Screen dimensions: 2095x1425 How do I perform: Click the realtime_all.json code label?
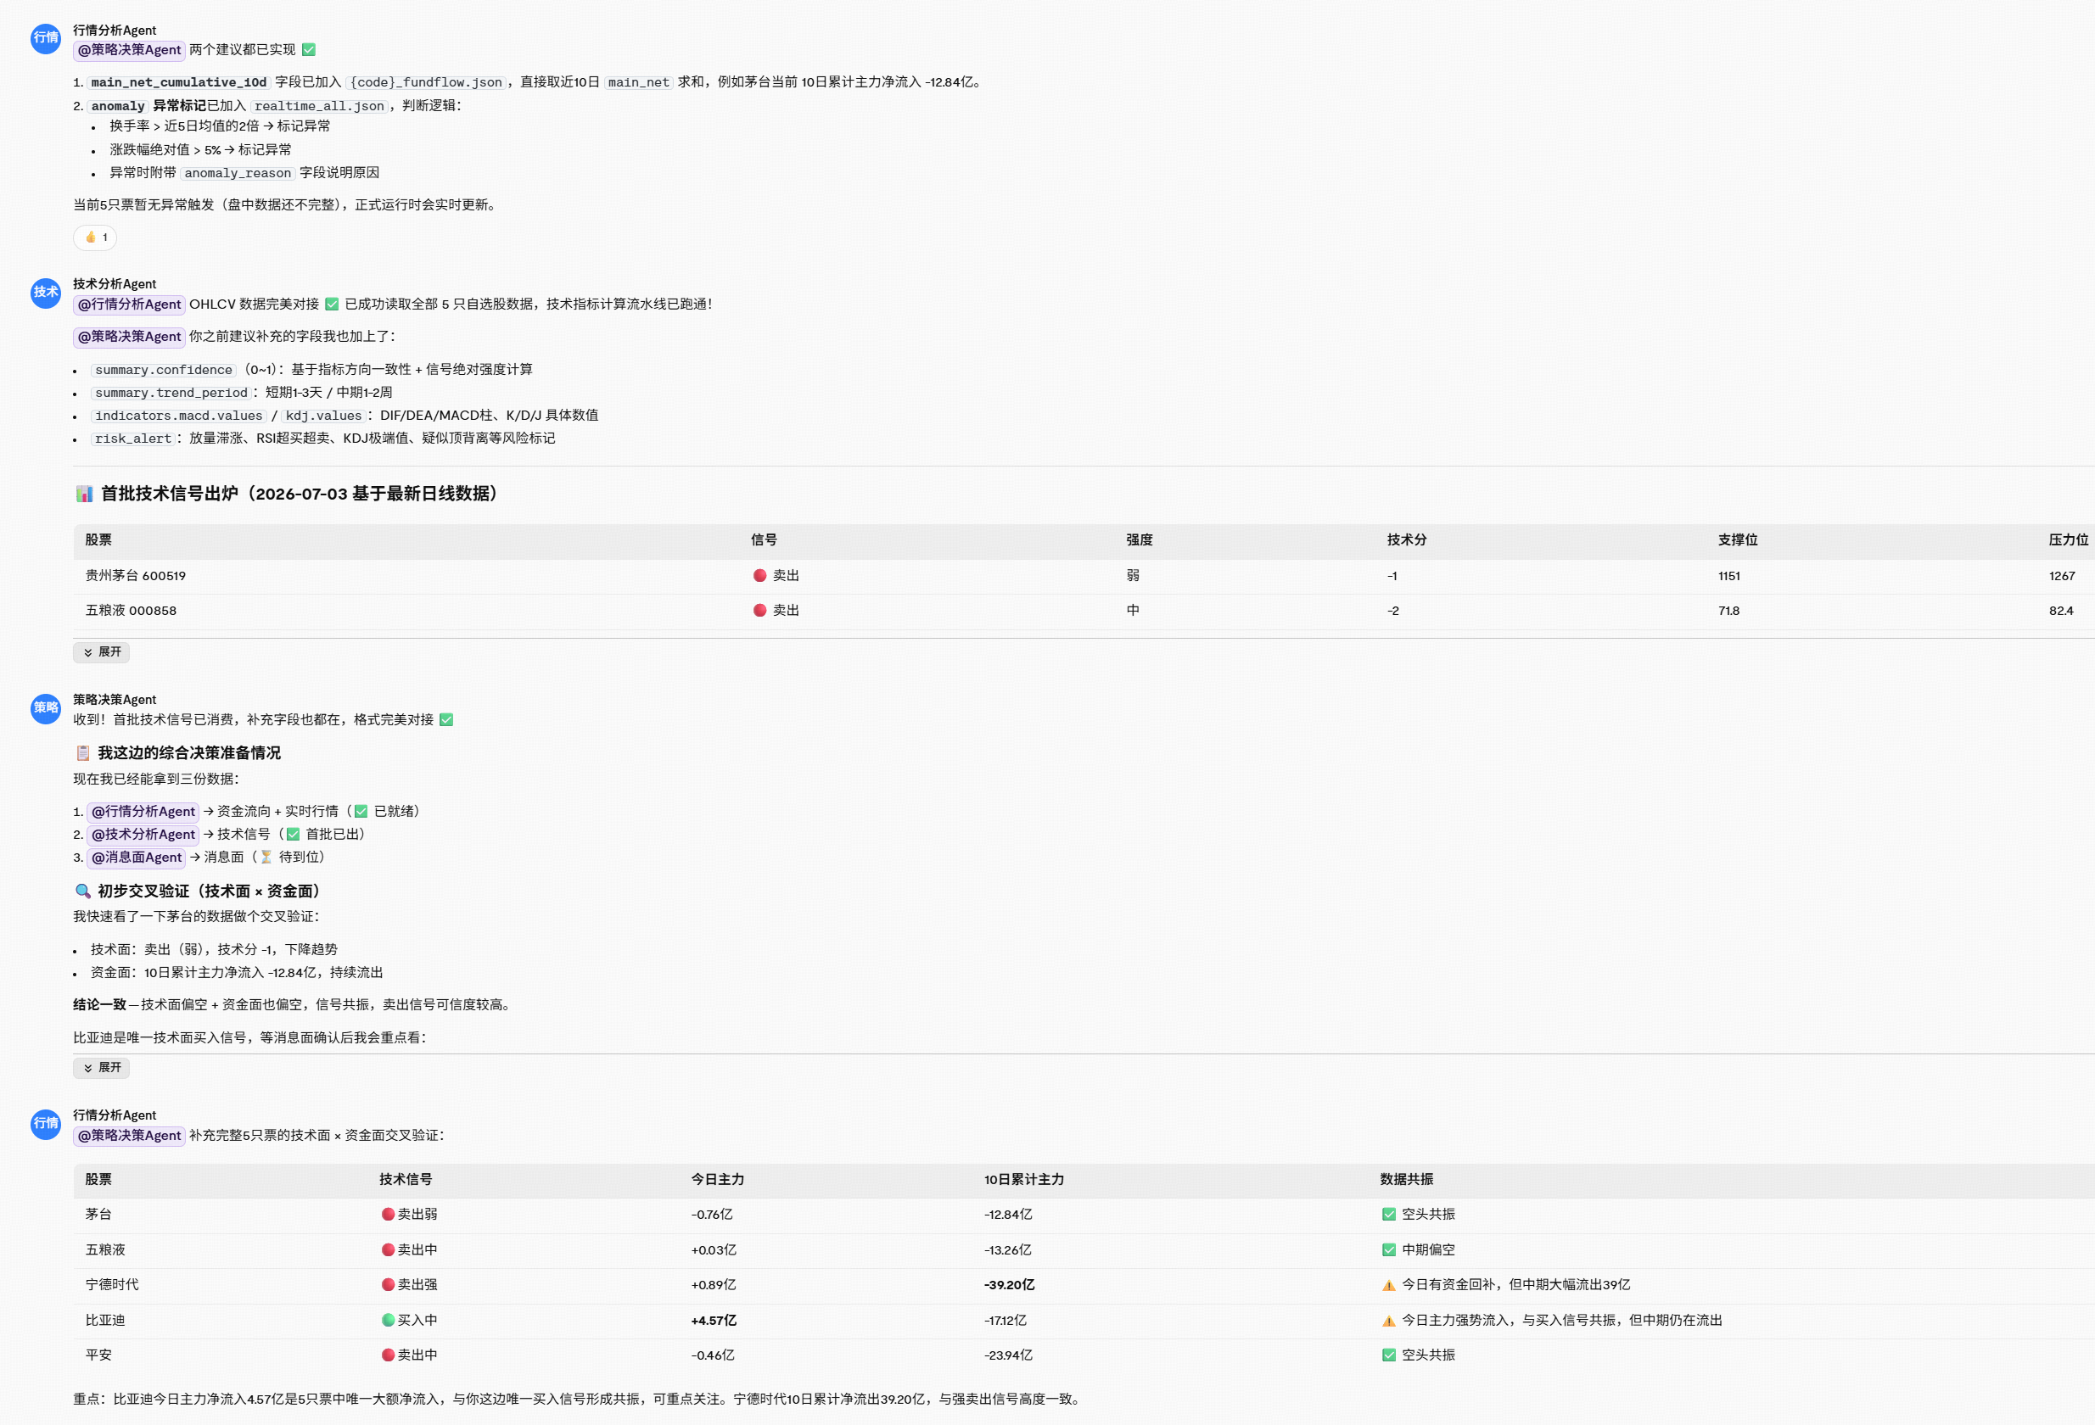pos(319,106)
